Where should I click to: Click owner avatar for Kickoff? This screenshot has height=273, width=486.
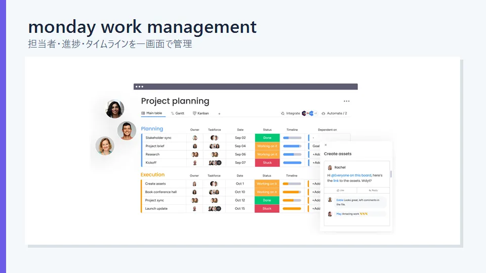tap(194, 162)
